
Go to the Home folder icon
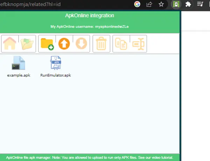10,43
